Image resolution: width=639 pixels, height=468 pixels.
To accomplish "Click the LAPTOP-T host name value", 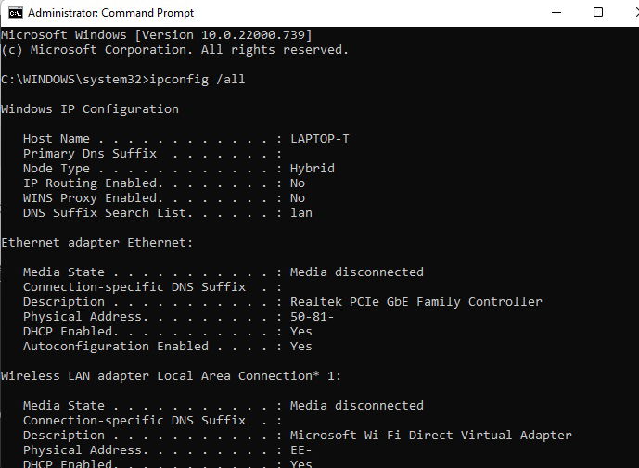I will 320,139.
